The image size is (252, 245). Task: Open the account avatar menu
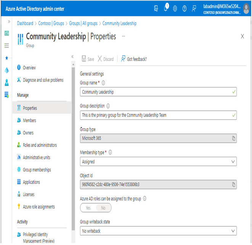coord(246,9)
